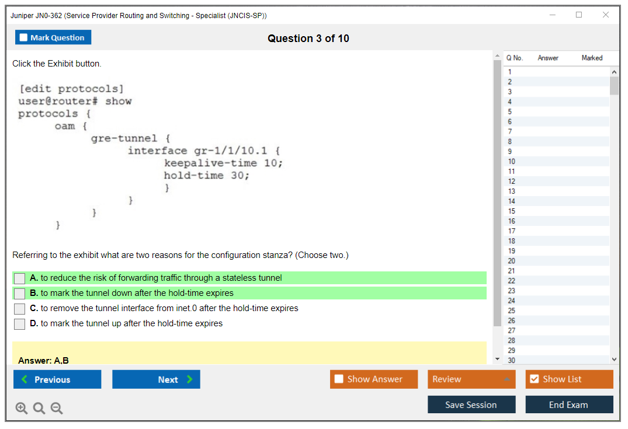Select answer option A checkbox

pos(20,278)
